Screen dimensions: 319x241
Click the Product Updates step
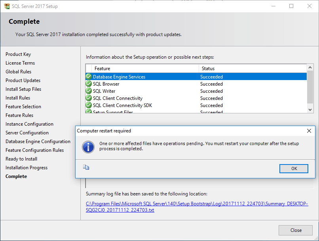(23, 80)
